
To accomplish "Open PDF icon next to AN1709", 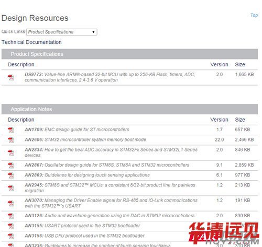I will (11, 130).
